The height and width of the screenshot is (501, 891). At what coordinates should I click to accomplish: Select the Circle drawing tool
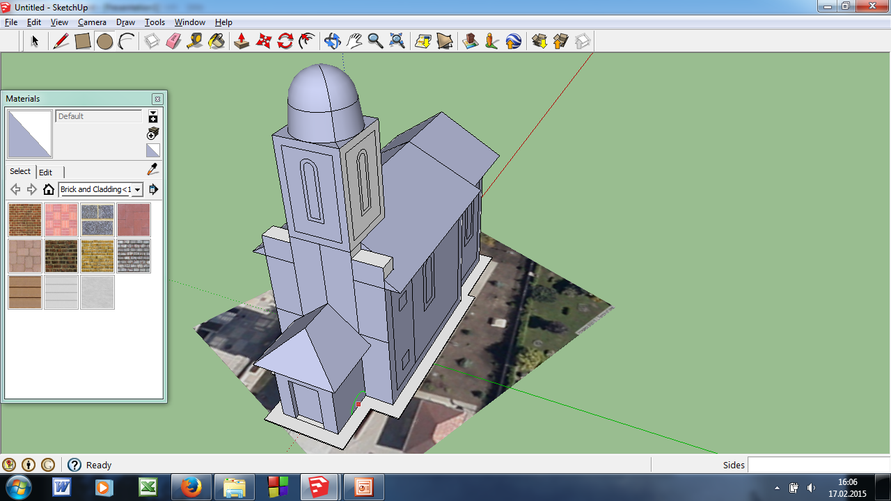pyautogui.click(x=104, y=42)
